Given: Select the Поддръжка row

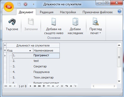Looking at the screenshot, I should (x=36, y=72).
